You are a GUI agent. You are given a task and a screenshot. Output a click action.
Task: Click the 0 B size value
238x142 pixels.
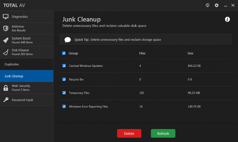pyautogui.click(x=190, y=80)
